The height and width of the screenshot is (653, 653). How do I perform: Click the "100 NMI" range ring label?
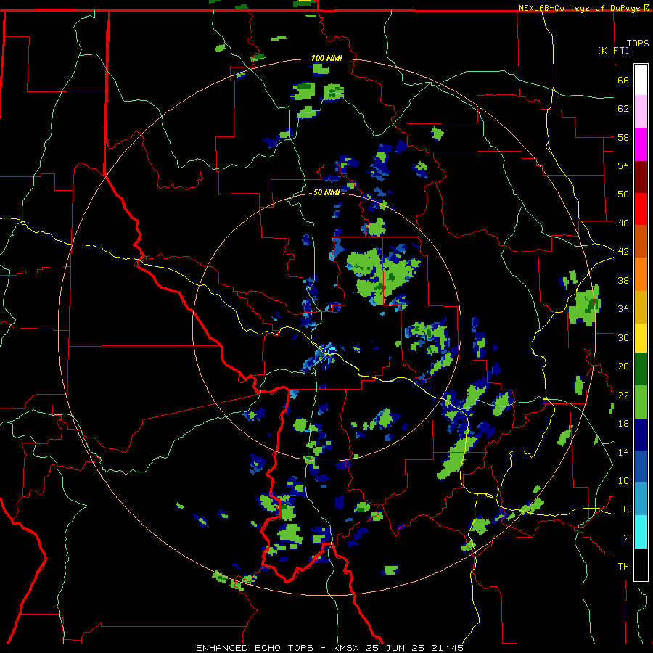click(327, 58)
